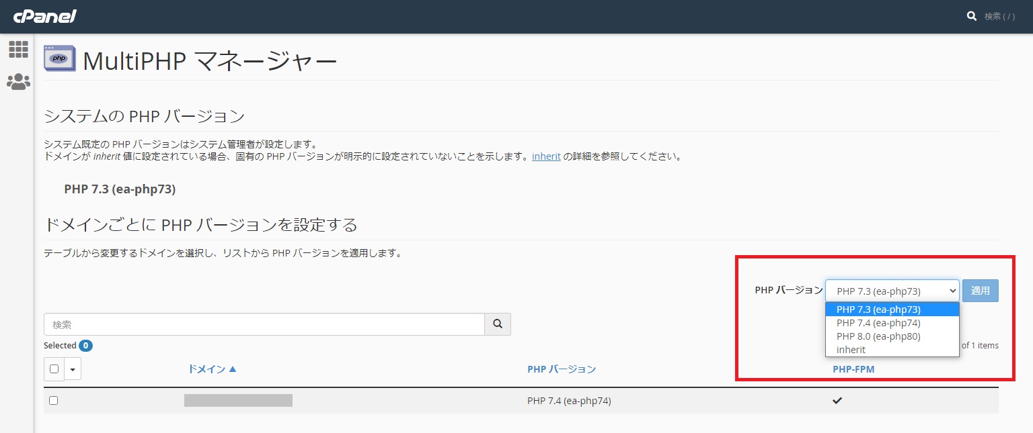Click the redacted domain name in table row
The image size is (1033, 433).
pos(238,401)
